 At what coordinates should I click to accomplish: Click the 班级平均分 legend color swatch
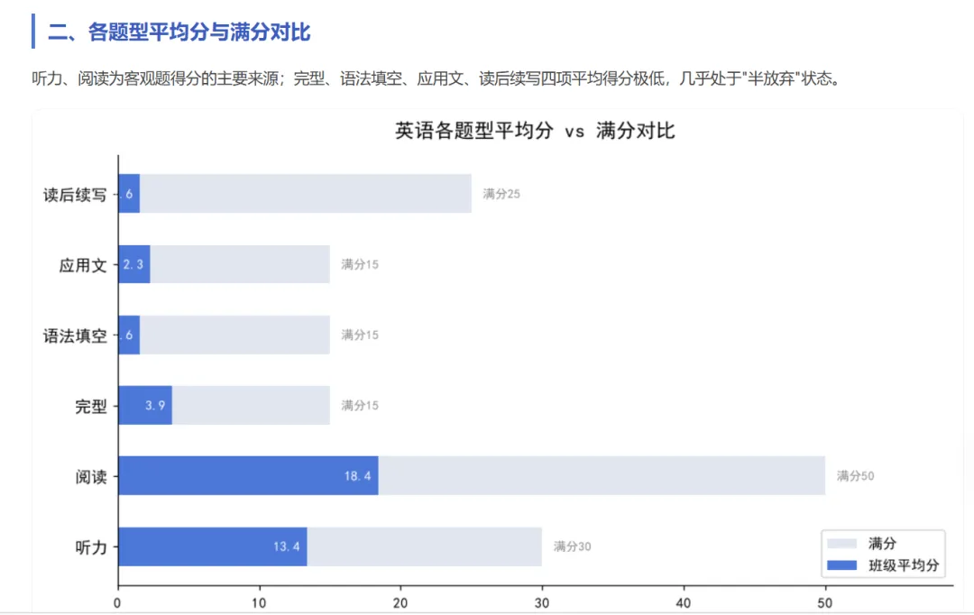click(841, 565)
